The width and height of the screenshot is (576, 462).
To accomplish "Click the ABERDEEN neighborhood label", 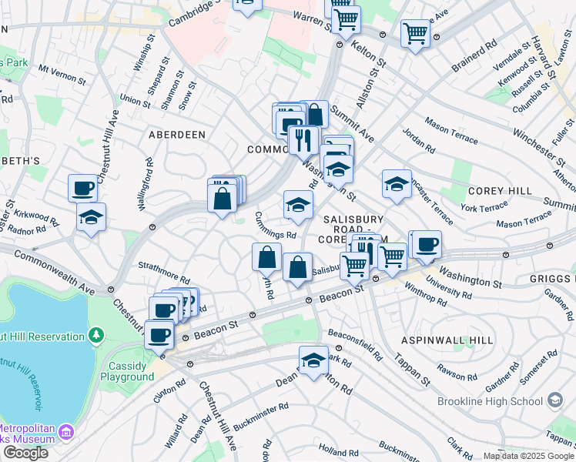I will (x=177, y=135).
